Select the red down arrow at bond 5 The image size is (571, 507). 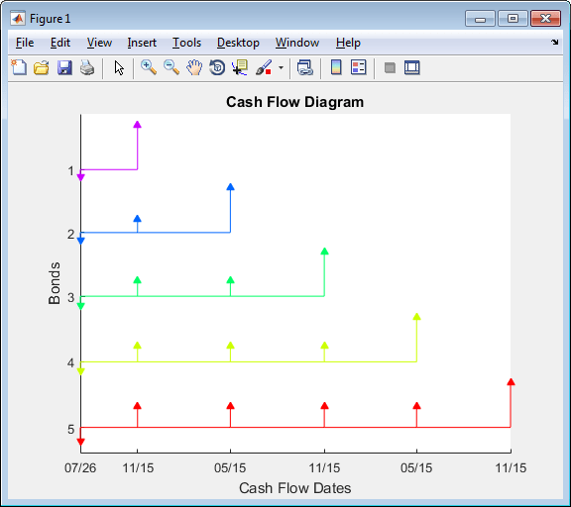click(81, 442)
